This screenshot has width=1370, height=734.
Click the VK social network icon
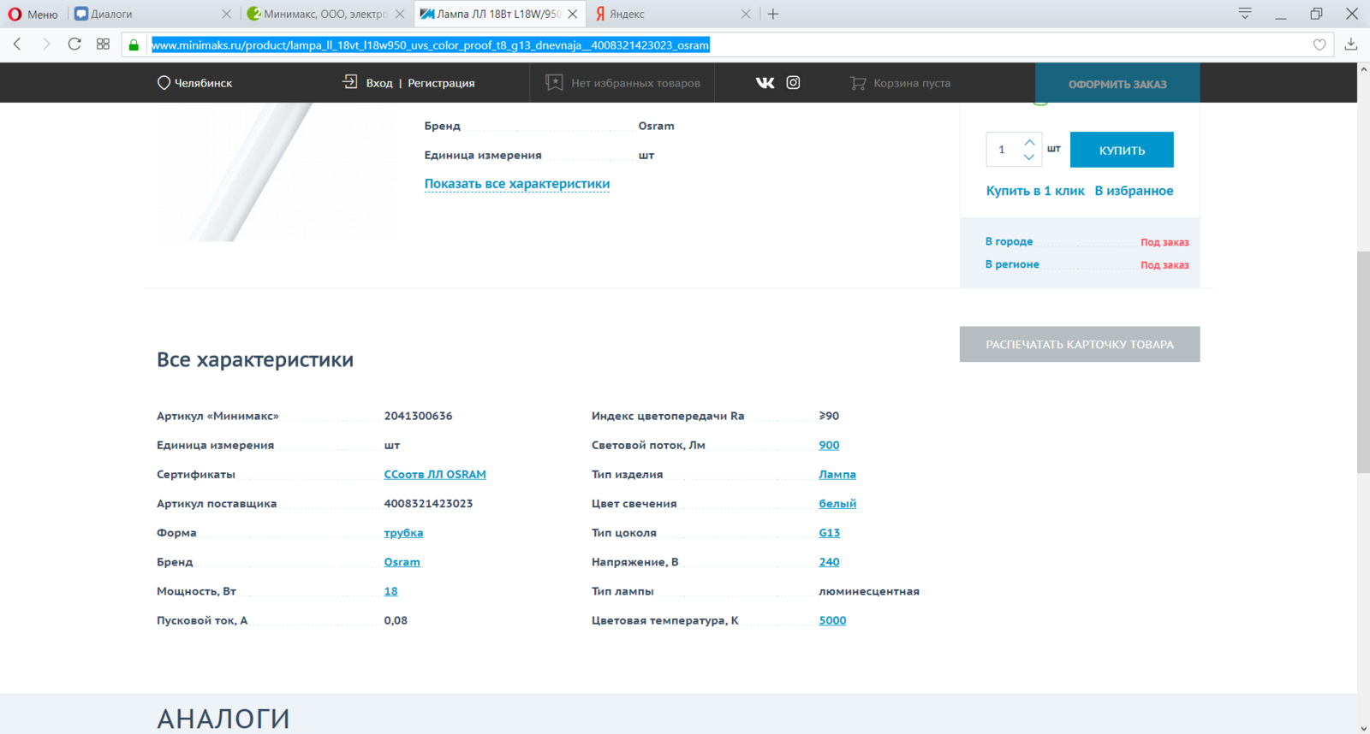pos(765,83)
